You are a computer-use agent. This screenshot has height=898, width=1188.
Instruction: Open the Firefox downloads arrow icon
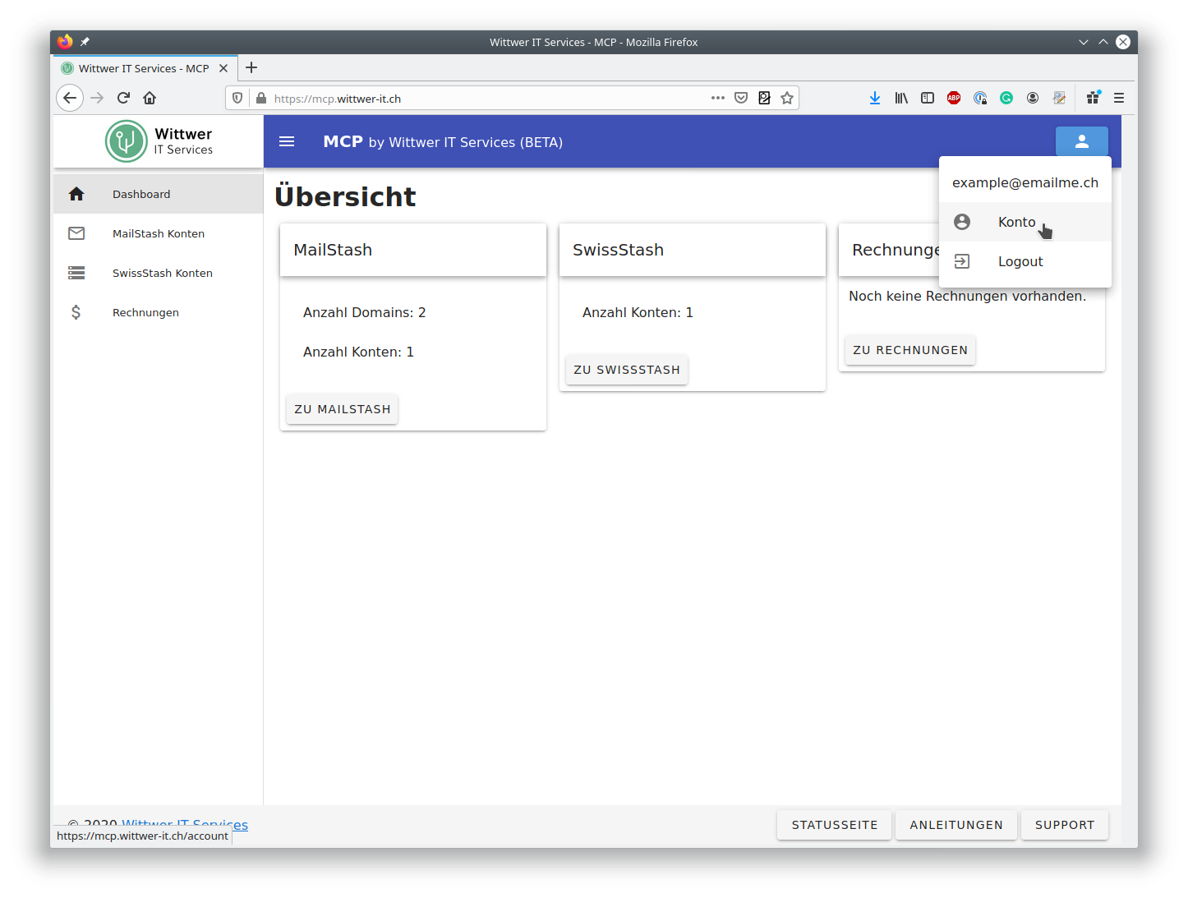(875, 98)
